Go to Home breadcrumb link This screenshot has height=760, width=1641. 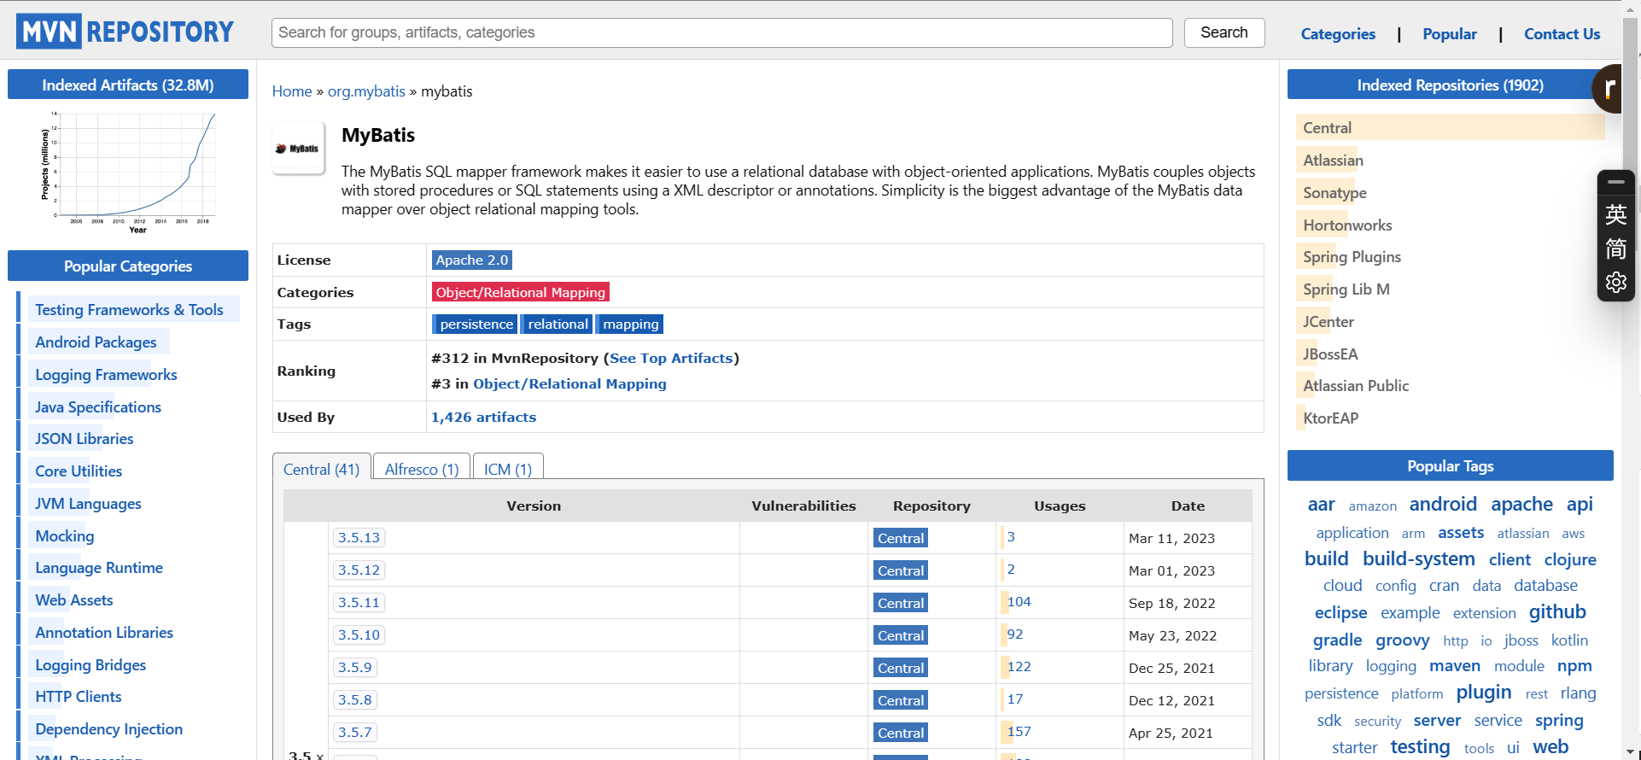pyautogui.click(x=292, y=91)
